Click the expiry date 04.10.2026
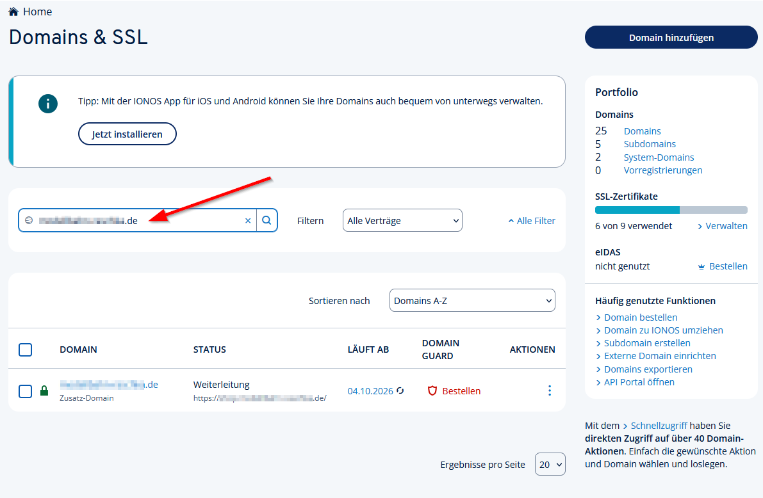The height and width of the screenshot is (498, 763). pyautogui.click(x=370, y=391)
